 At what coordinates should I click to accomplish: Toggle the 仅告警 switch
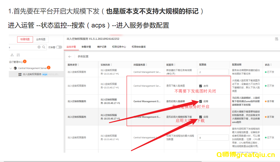pos(59,47)
